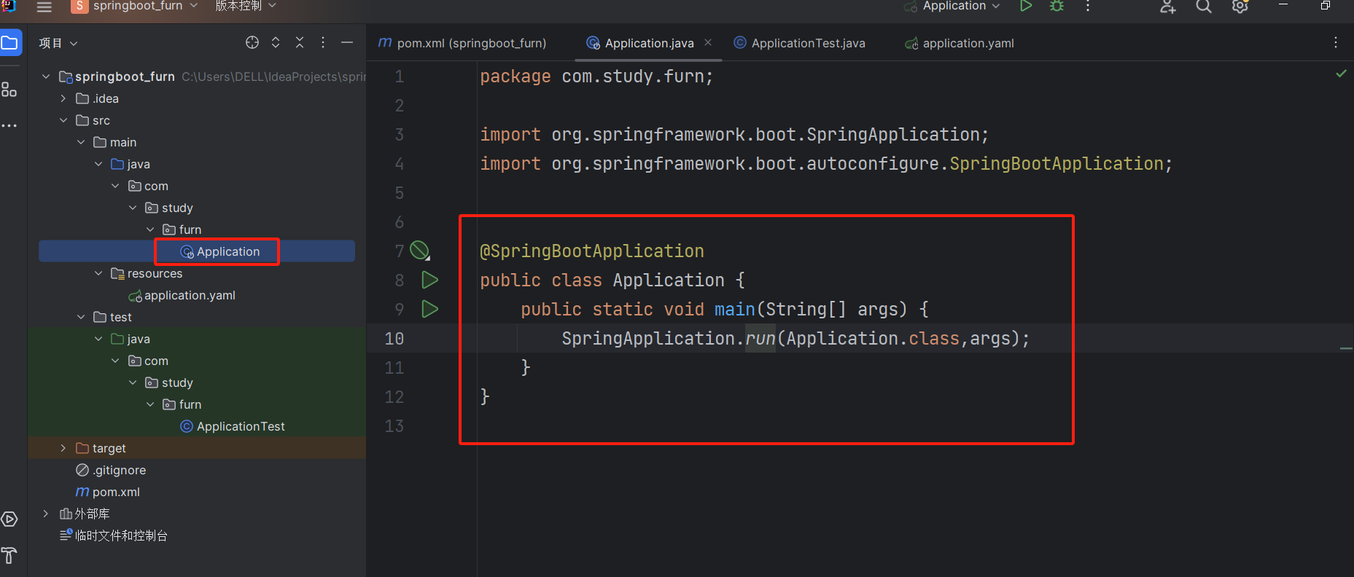The height and width of the screenshot is (577, 1354).
Task: Click line number 13 in the gutter
Action: 394,426
